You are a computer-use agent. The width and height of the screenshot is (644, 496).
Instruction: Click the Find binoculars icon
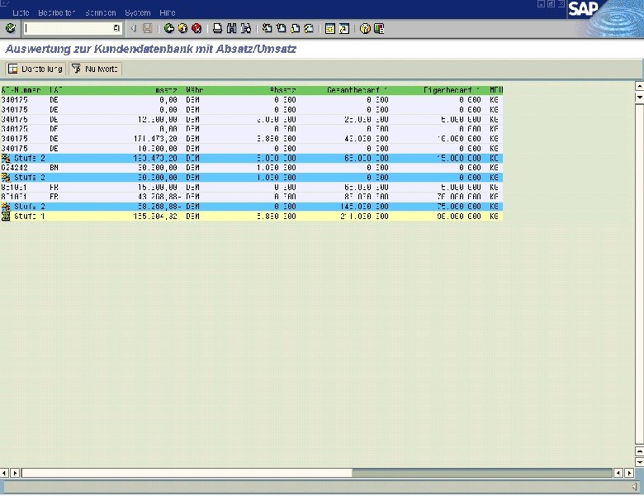[x=232, y=28]
